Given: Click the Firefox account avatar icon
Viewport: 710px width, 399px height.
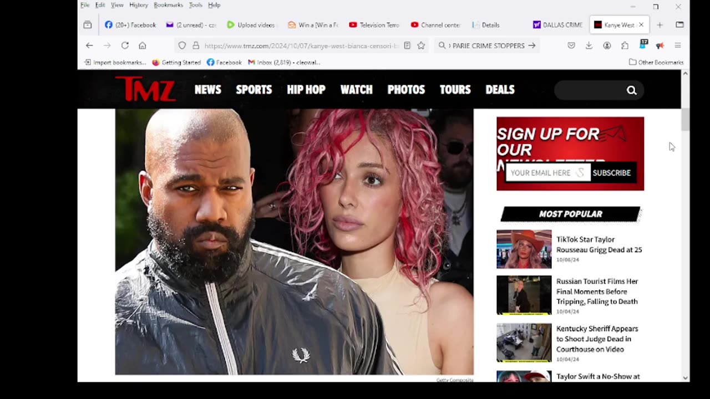Looking at the screenshot, I should tap(607, 45).
